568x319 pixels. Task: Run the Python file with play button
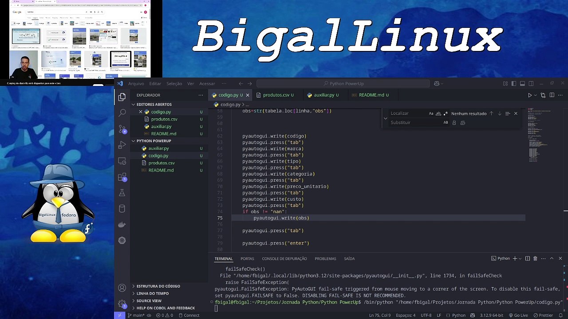pos(529,95)
